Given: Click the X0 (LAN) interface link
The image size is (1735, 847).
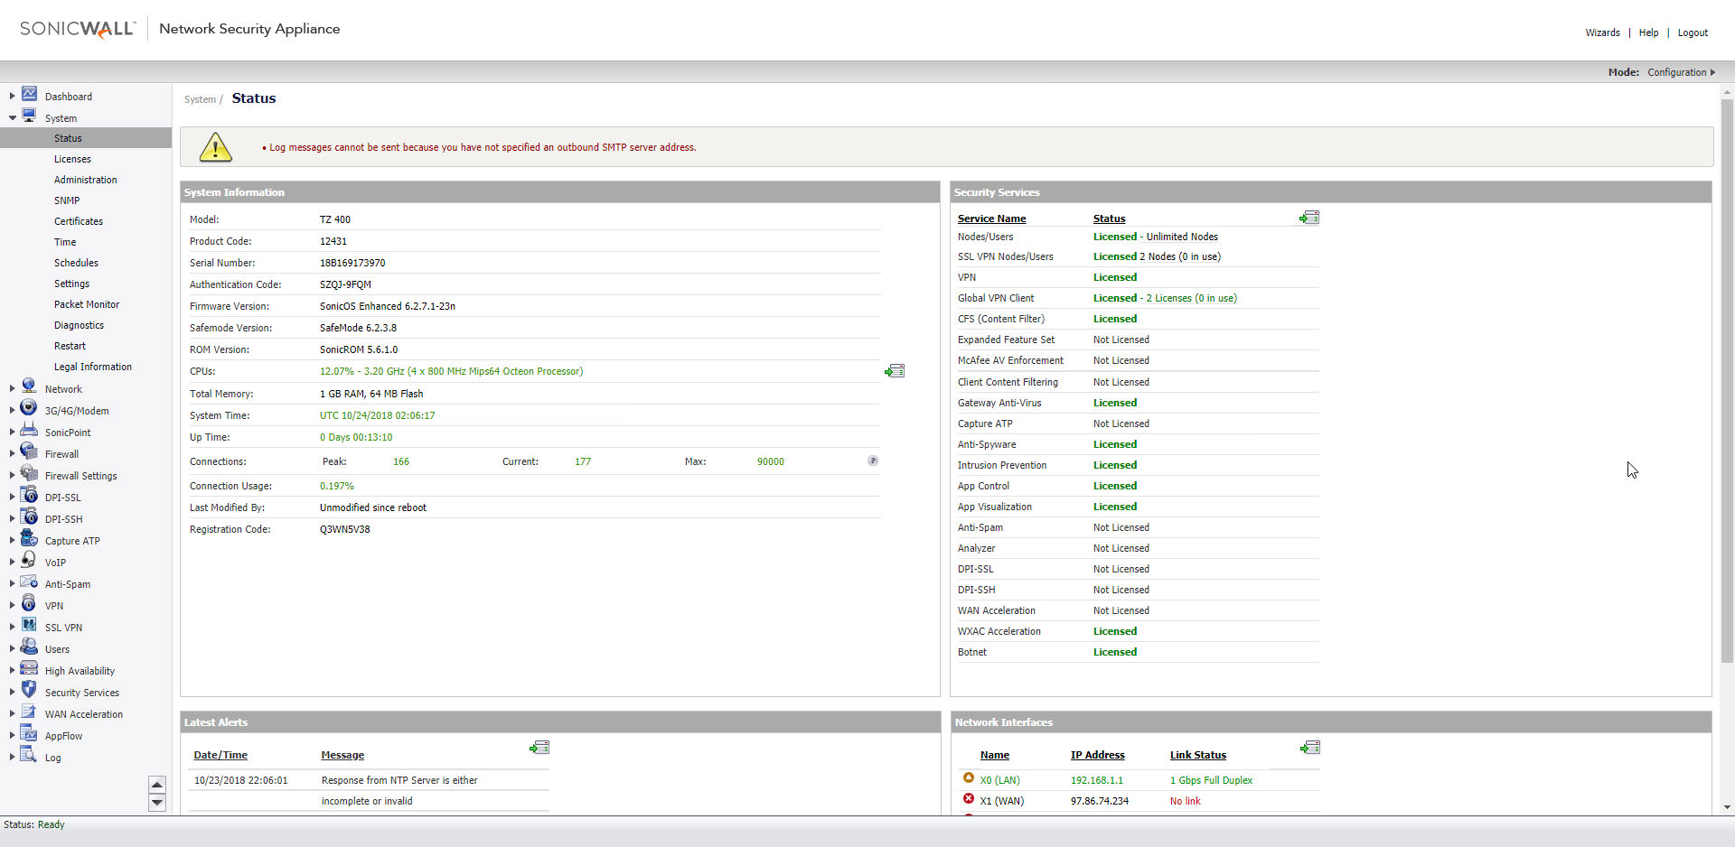Looking at the screenshot, I should click(x=999, y=780).
